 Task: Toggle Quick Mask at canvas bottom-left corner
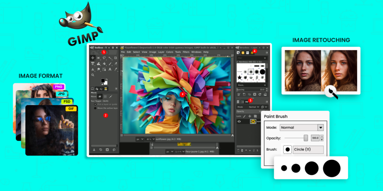[x=122, y=135]
